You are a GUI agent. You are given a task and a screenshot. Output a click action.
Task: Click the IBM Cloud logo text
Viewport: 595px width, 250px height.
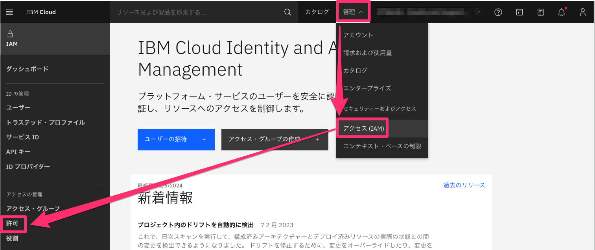click(41, 12)
